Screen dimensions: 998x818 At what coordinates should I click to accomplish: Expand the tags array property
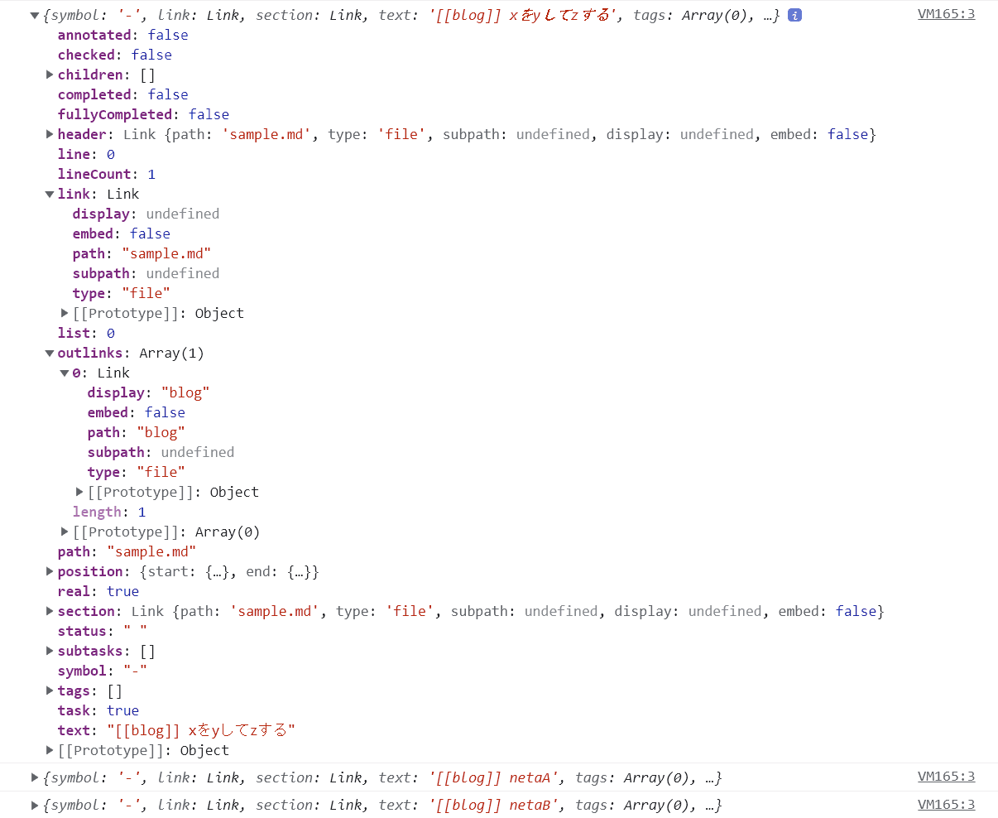pyautogui.click(x=50, y=690)
